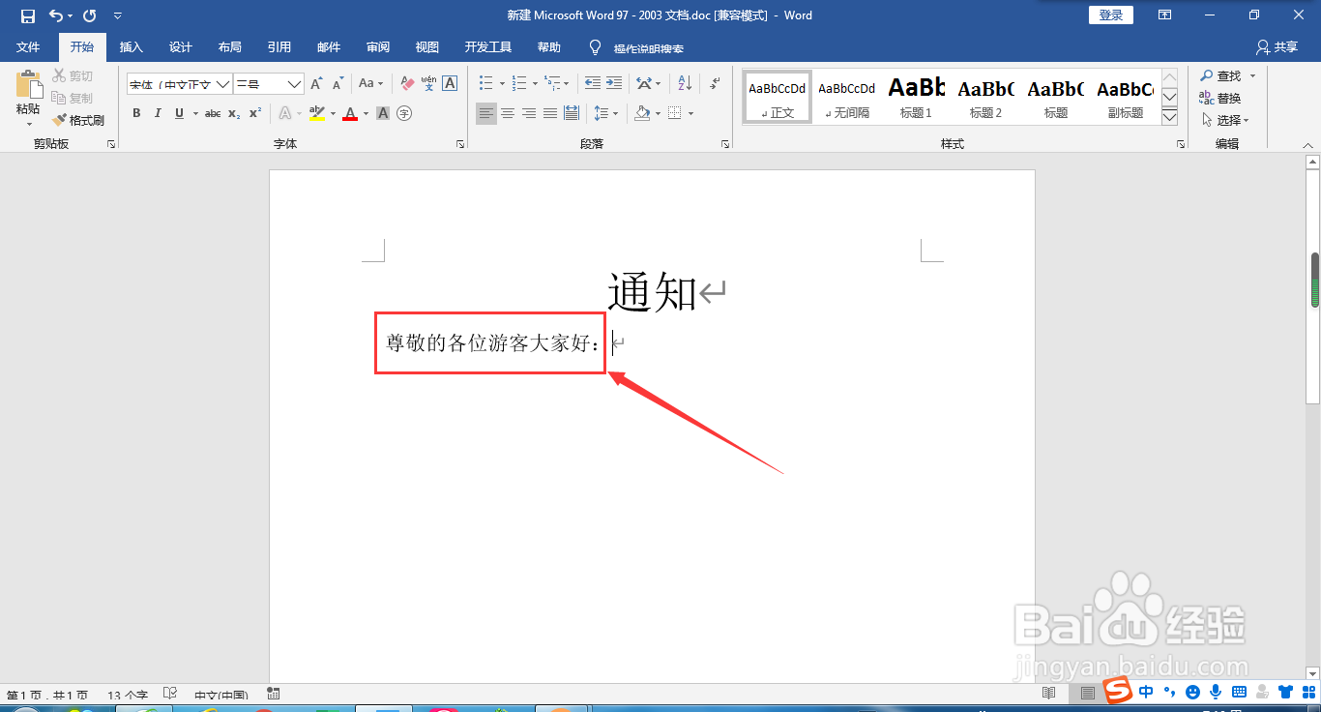1321x712 pixels.
Task: Apply yellow text highlight
Action: coord(316,113)
